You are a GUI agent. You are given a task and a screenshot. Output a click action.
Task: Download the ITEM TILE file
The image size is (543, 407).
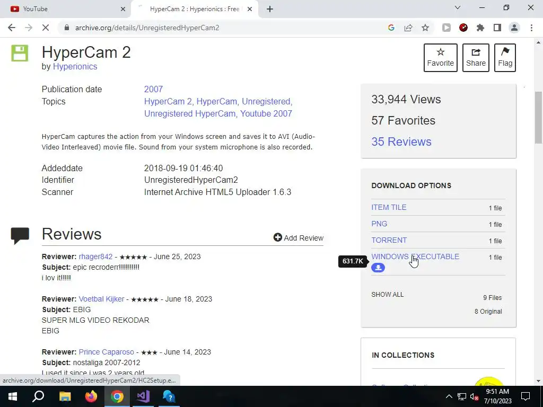click(x=389, y=207)
